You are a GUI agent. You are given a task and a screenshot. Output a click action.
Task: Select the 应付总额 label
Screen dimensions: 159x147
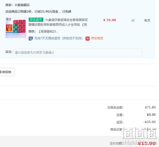116,143
